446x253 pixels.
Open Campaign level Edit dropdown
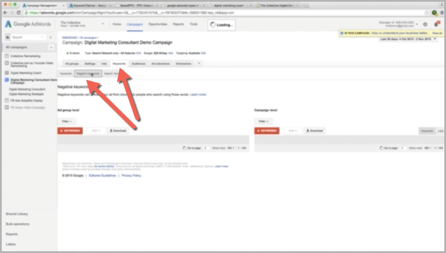(x=292, y=131)
